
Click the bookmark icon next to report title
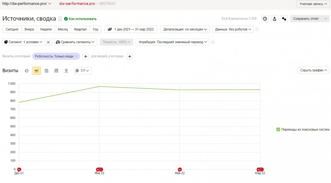coord(60,19)
